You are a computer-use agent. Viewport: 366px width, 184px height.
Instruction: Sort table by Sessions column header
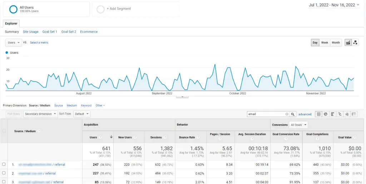click(156, 137)
